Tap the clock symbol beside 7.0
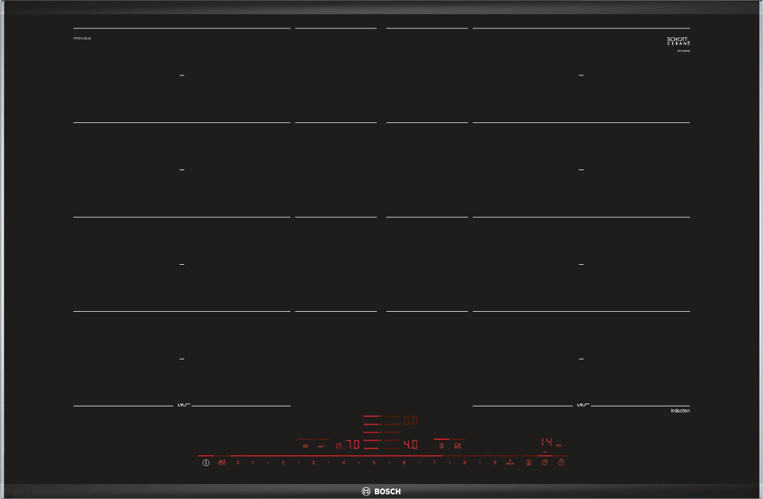This screenshot has height=499, width=763. pos(338,446)
